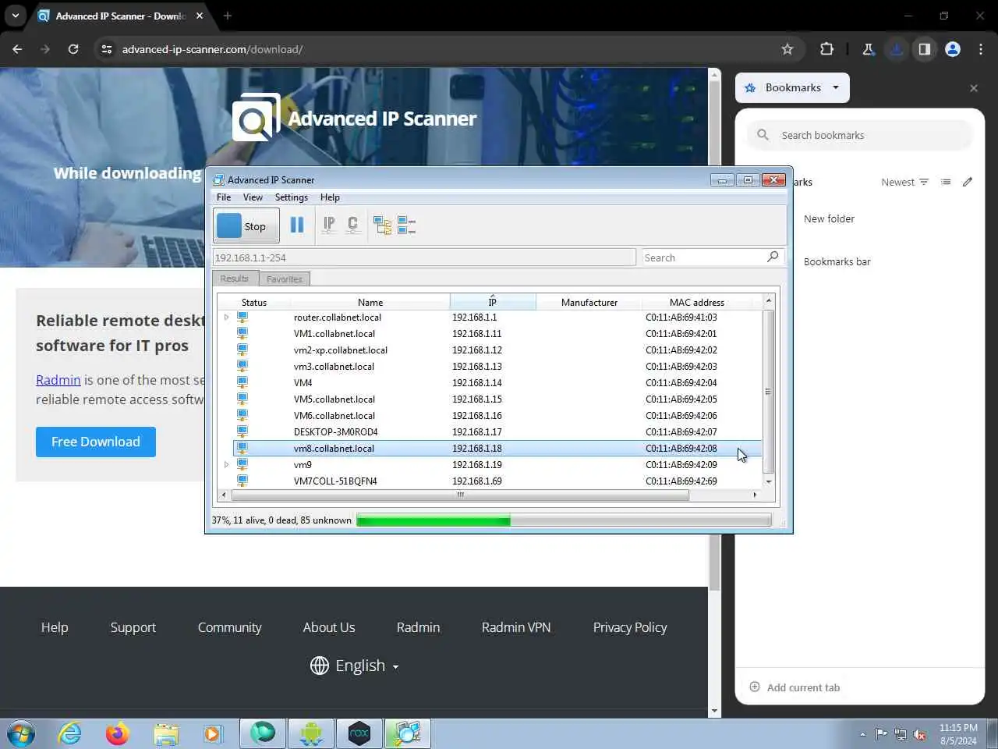Click the edit pencil icon in bookmarks
The image size is (998, 749).
968,182
